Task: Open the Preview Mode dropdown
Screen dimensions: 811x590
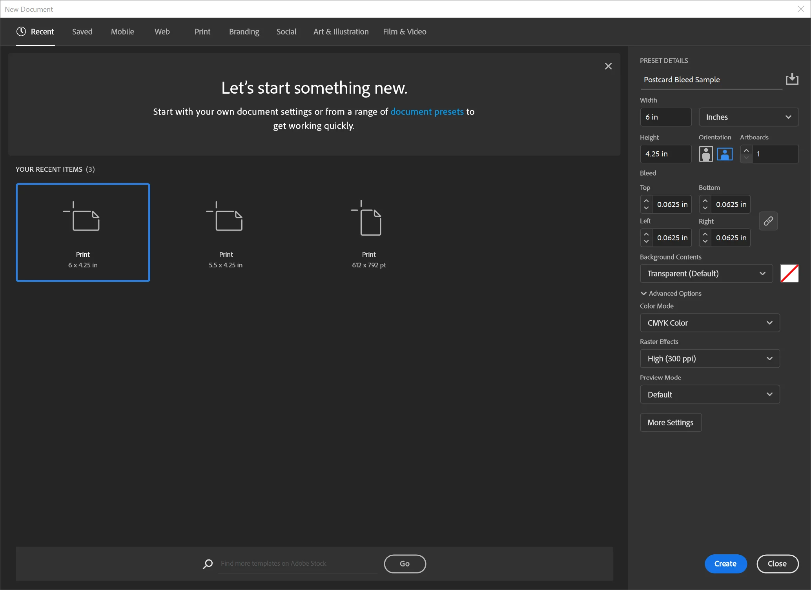Action: point(710,394)
